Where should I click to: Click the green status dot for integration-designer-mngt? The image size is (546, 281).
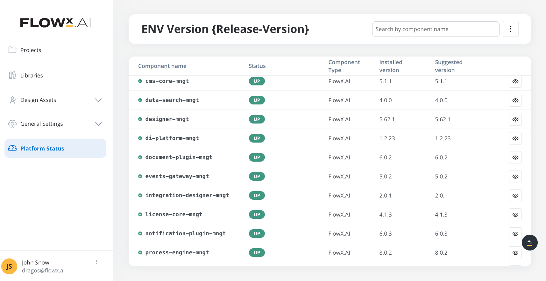click(x=140, y=196)
